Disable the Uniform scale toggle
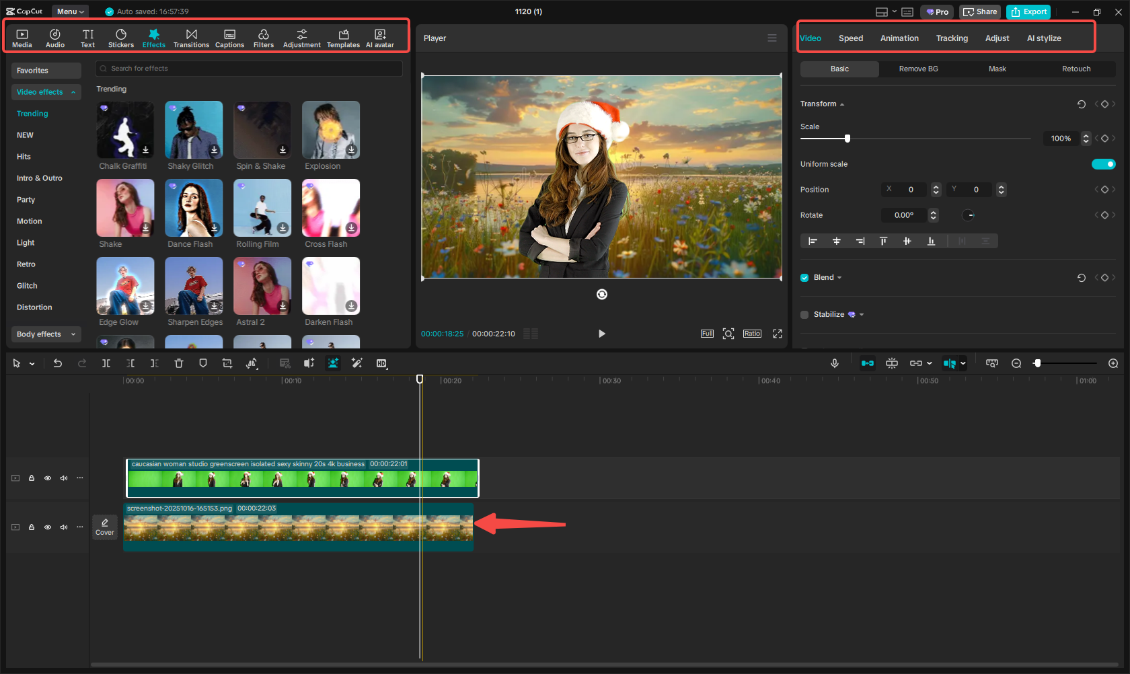Screen dimensions: 1130x674 (x=1103, y=163)
